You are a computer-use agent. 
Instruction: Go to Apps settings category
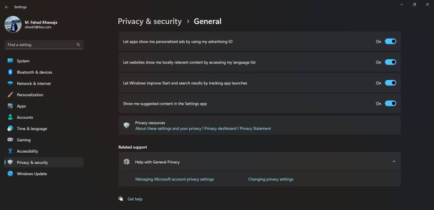click(21, 106)
